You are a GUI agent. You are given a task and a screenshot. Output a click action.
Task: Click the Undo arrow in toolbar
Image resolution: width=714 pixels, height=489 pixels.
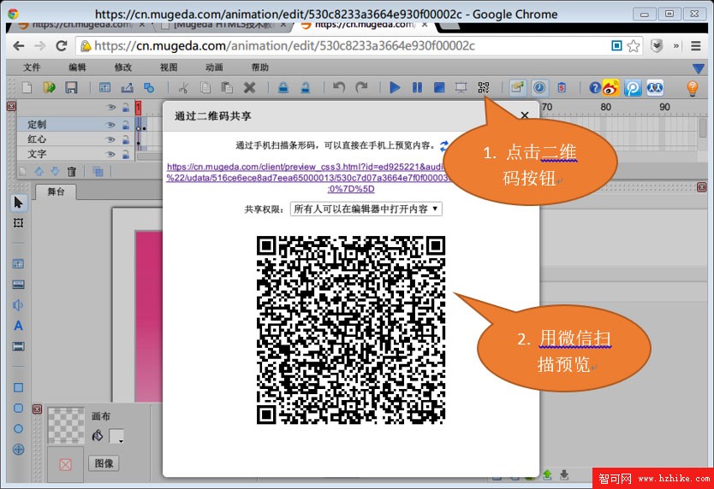pos(339,87)
